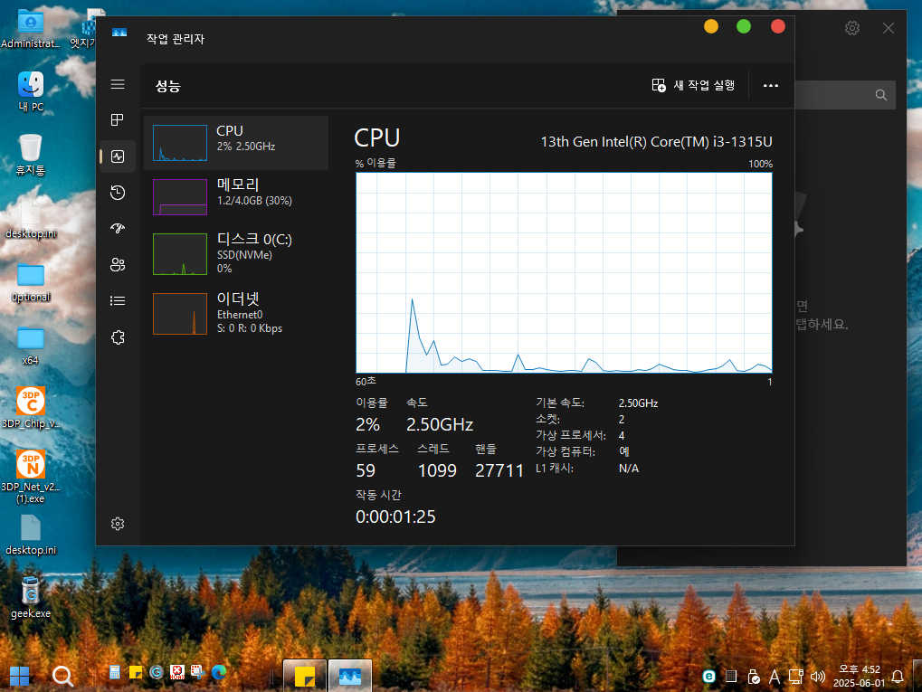The height and width of the screenshot is (692, 922).
Task: Open the Details list page icon
Action: point(118,301)
